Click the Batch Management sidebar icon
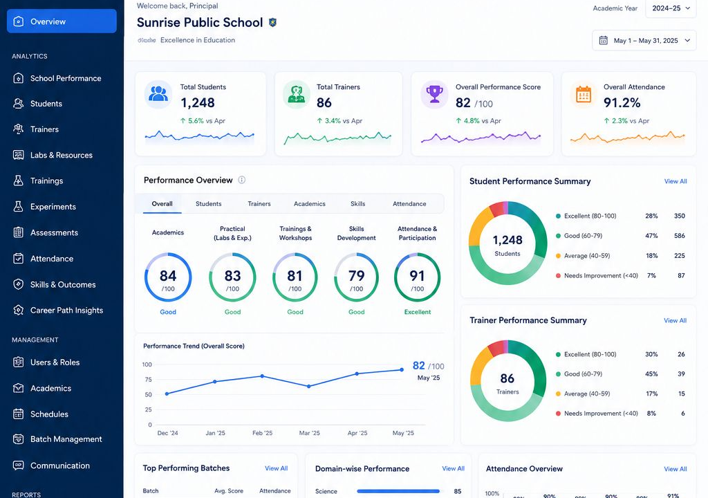708x498 pixels. (x=19, y=439)
